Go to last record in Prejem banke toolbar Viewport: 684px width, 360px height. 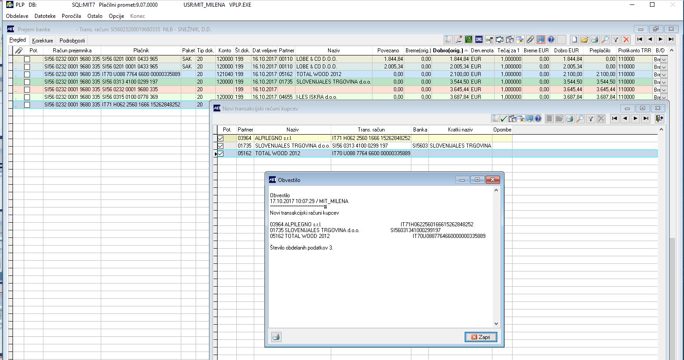point(671,39)
